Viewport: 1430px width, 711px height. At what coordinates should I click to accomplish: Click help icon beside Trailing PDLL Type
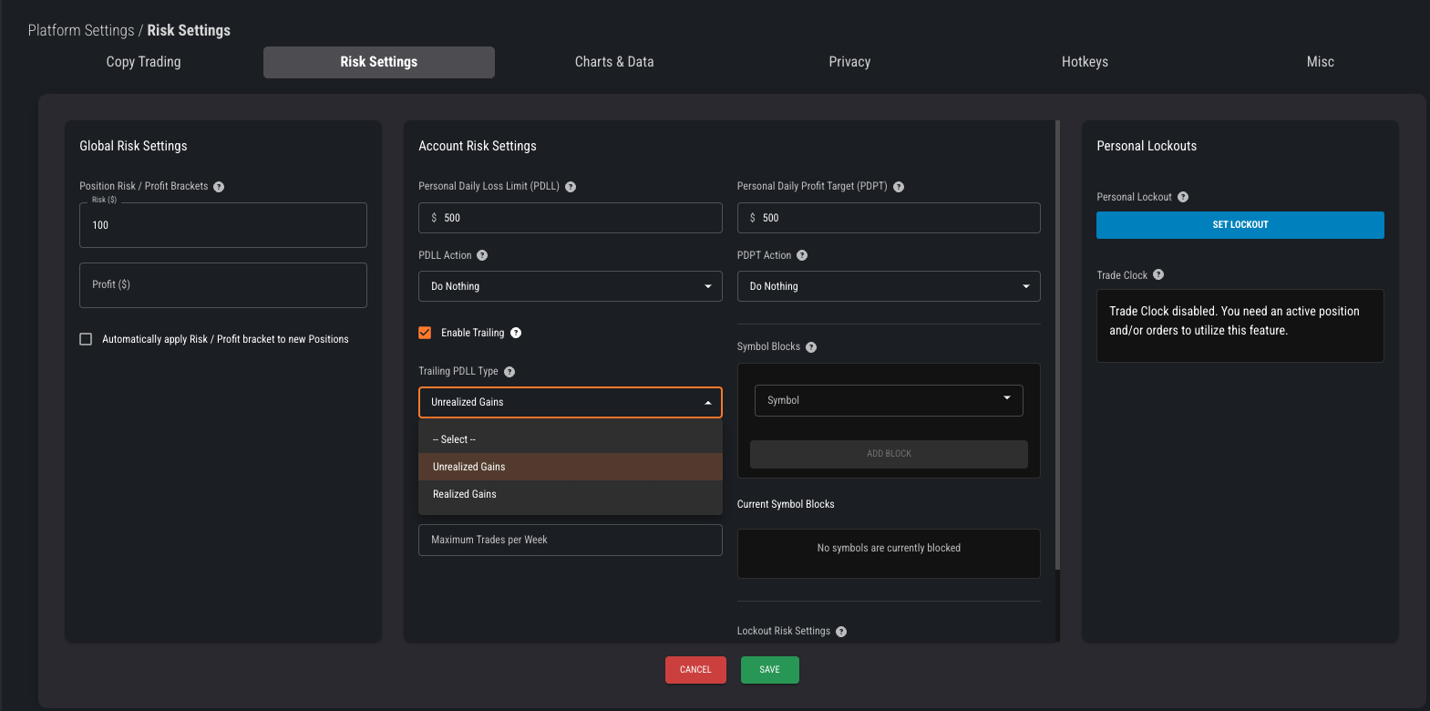pyautogui.click(x=509, y=372)
